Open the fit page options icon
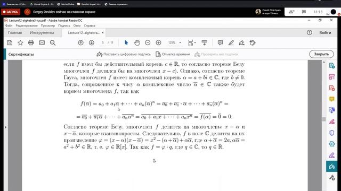 pos(192,42)
